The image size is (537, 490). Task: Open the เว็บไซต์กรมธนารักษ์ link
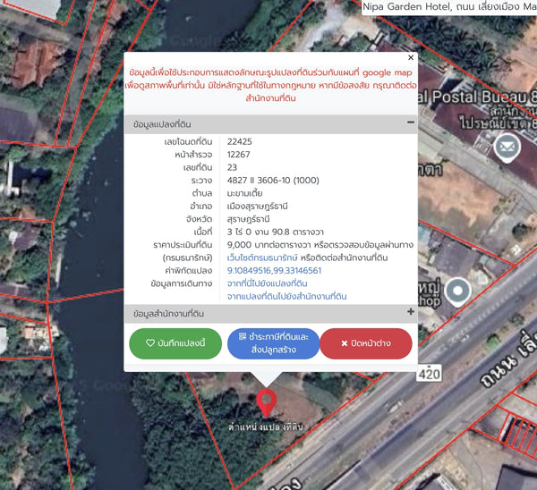[x=262, y=258]
